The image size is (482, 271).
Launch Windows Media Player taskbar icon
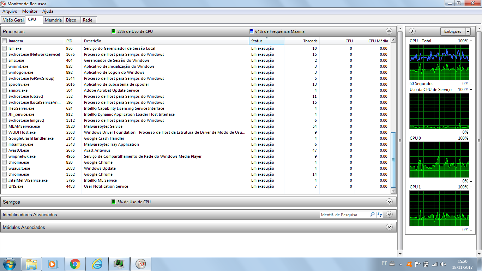click(53, 264)
